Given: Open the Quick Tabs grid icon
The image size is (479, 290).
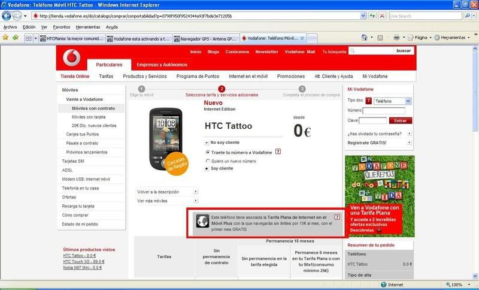Looking at the screenshot, I should tap(28, 38).
